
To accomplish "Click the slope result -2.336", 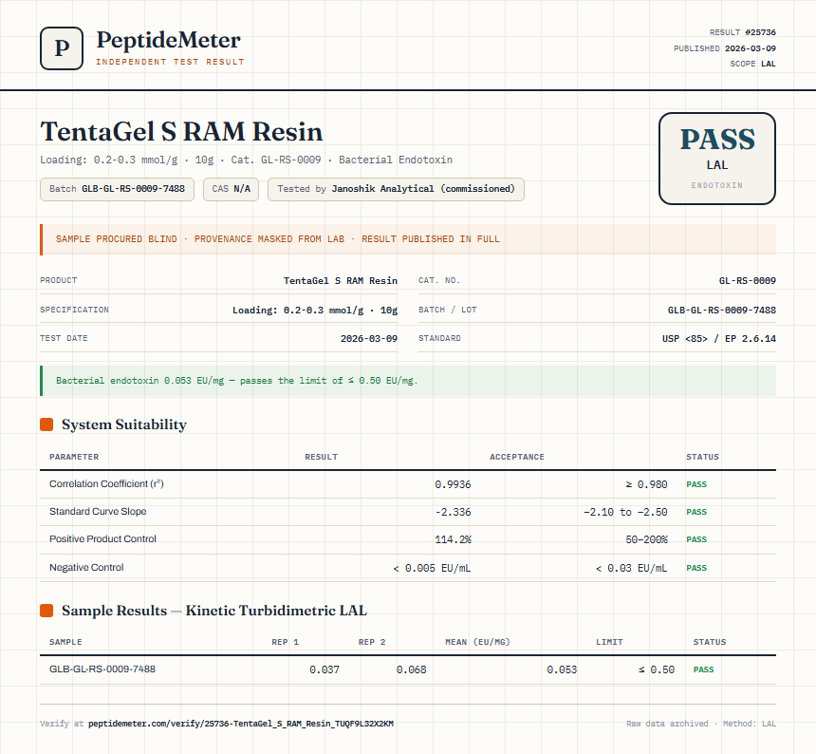I will 453,512.
